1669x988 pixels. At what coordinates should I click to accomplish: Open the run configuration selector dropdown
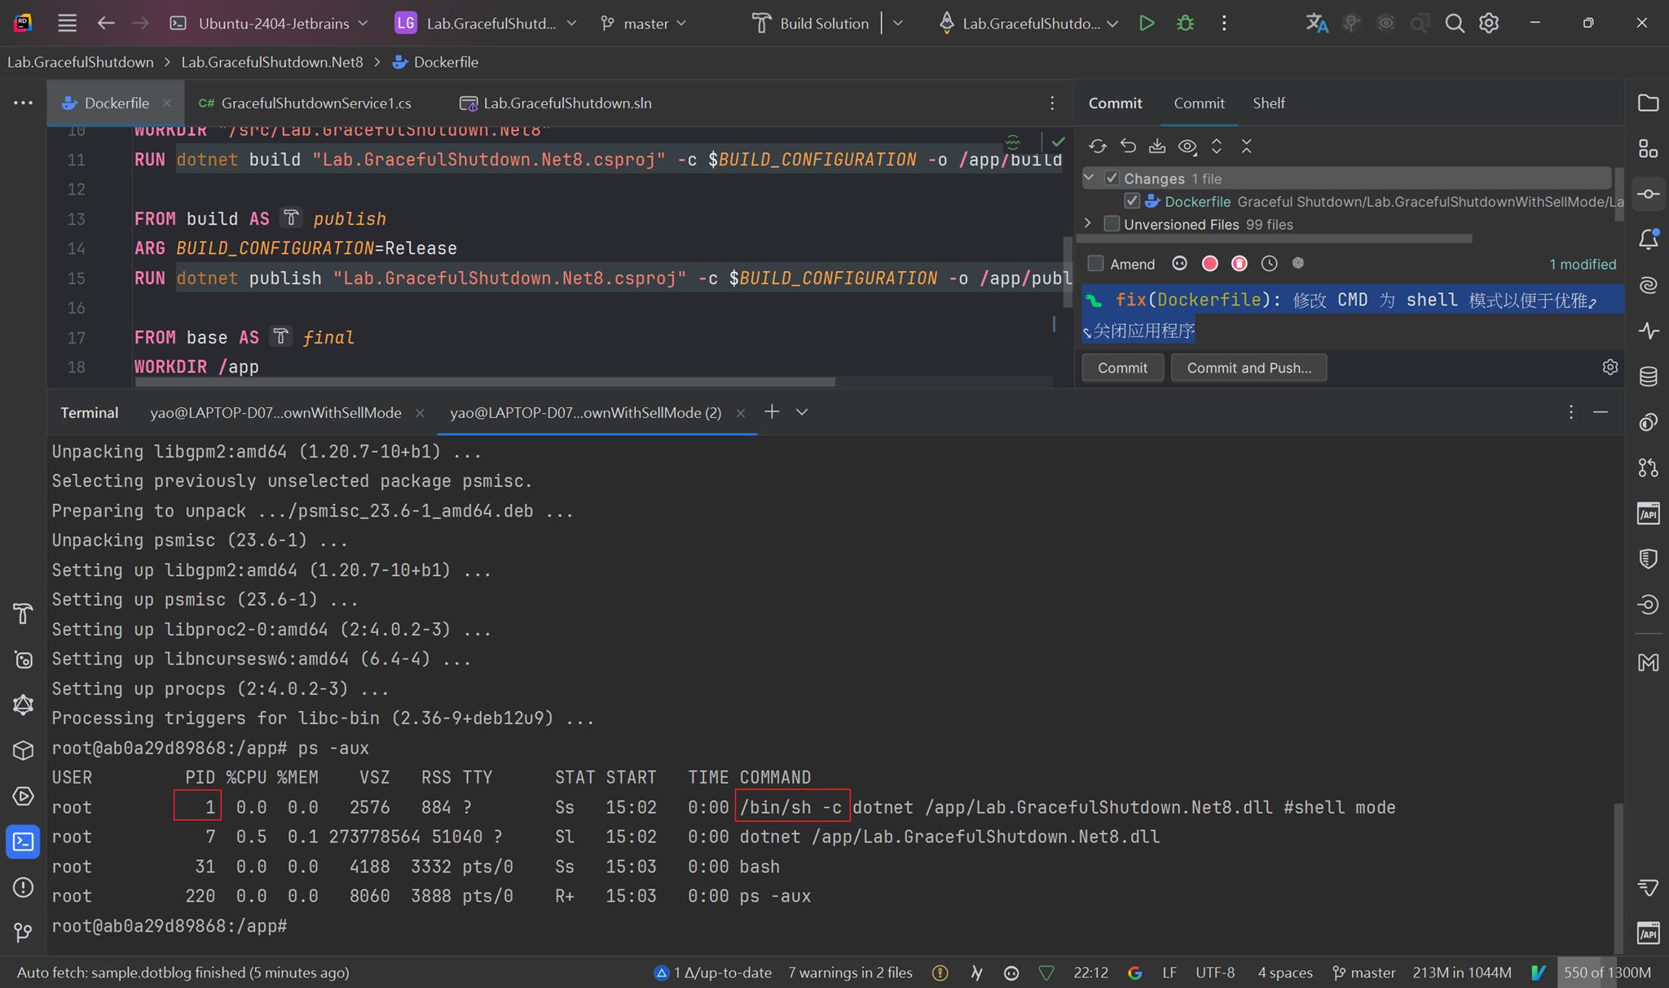pos(1029,24)
